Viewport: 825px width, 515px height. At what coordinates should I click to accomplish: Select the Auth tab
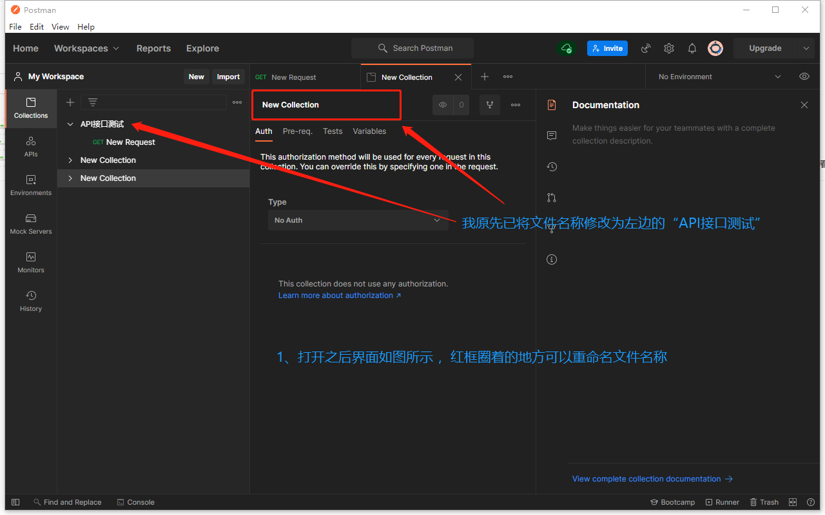coord(264,131)
